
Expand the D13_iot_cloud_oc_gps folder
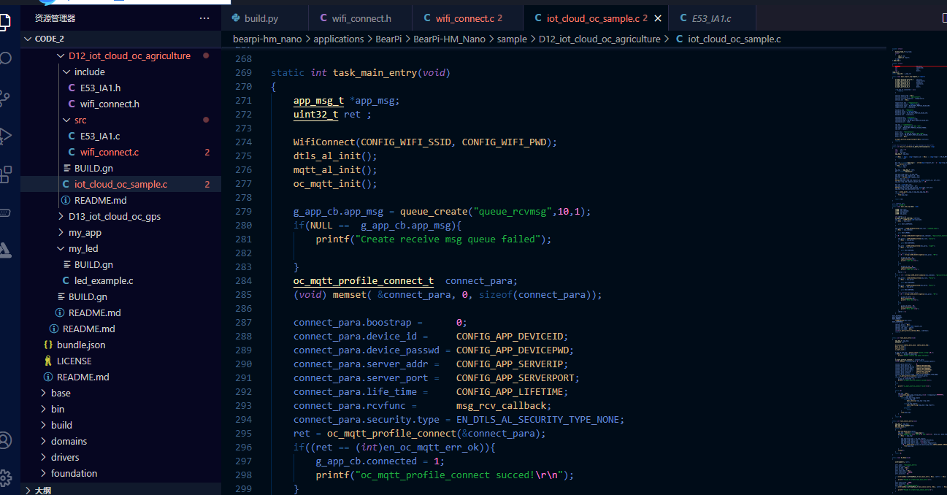tap(120, 216)
